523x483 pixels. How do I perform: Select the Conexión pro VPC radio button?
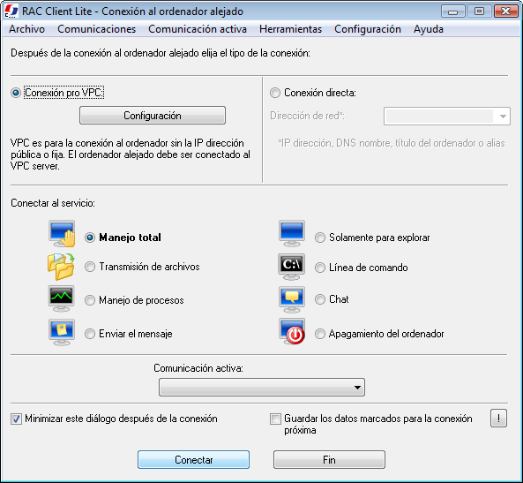pyautogui.click(x=16, y=93)
